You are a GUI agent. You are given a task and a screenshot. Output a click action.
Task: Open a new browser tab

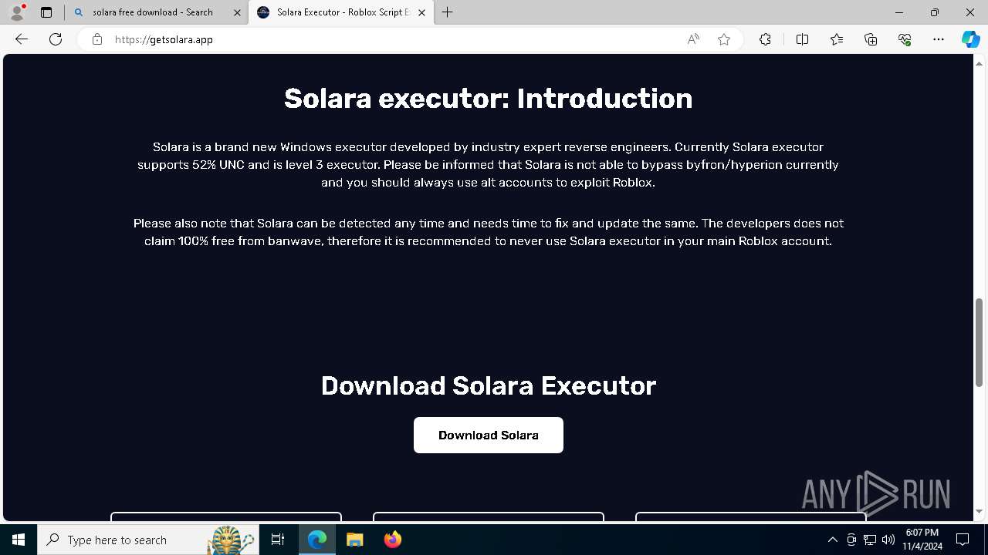pyautogui.click(x=448, y=12)
